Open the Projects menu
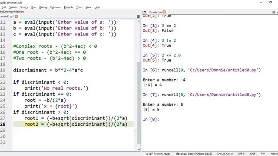This screenshot has height=156, width=278. [x=69, y=7]
